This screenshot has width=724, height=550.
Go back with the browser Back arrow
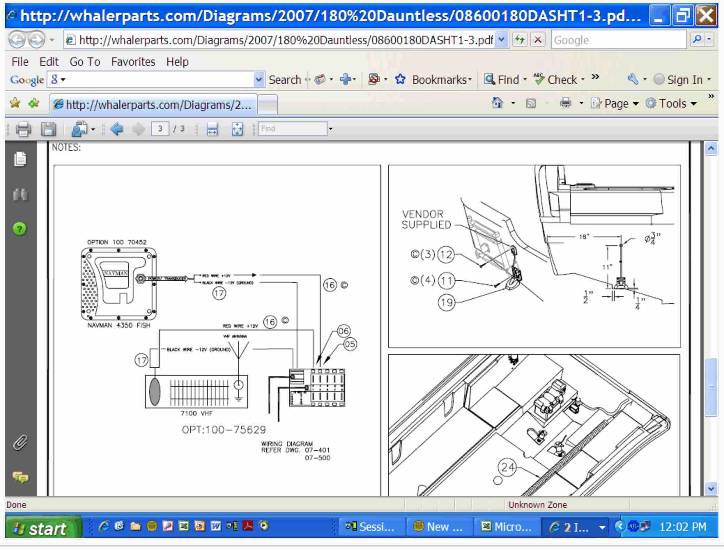(x=17, y=40)
